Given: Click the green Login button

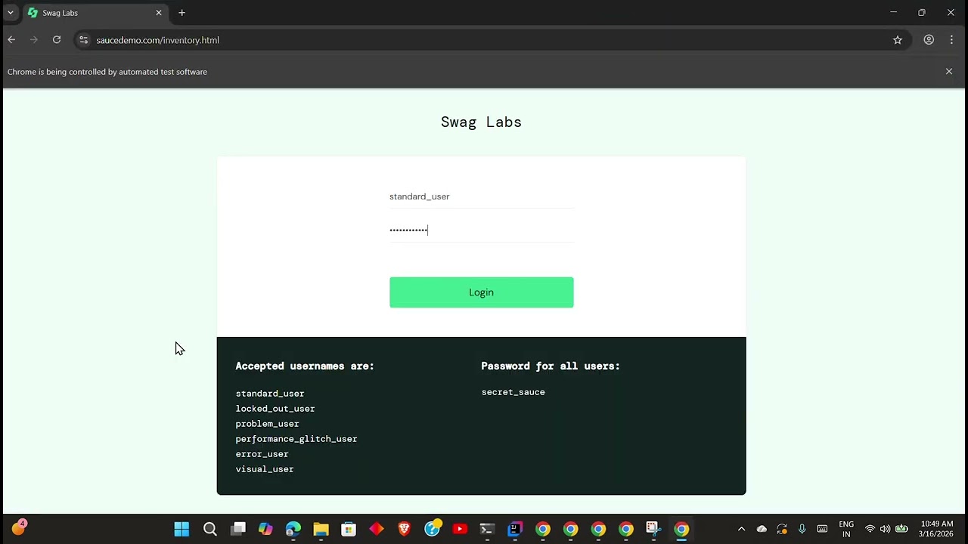Looking at the screenshot, I should [x=481, y=292].
